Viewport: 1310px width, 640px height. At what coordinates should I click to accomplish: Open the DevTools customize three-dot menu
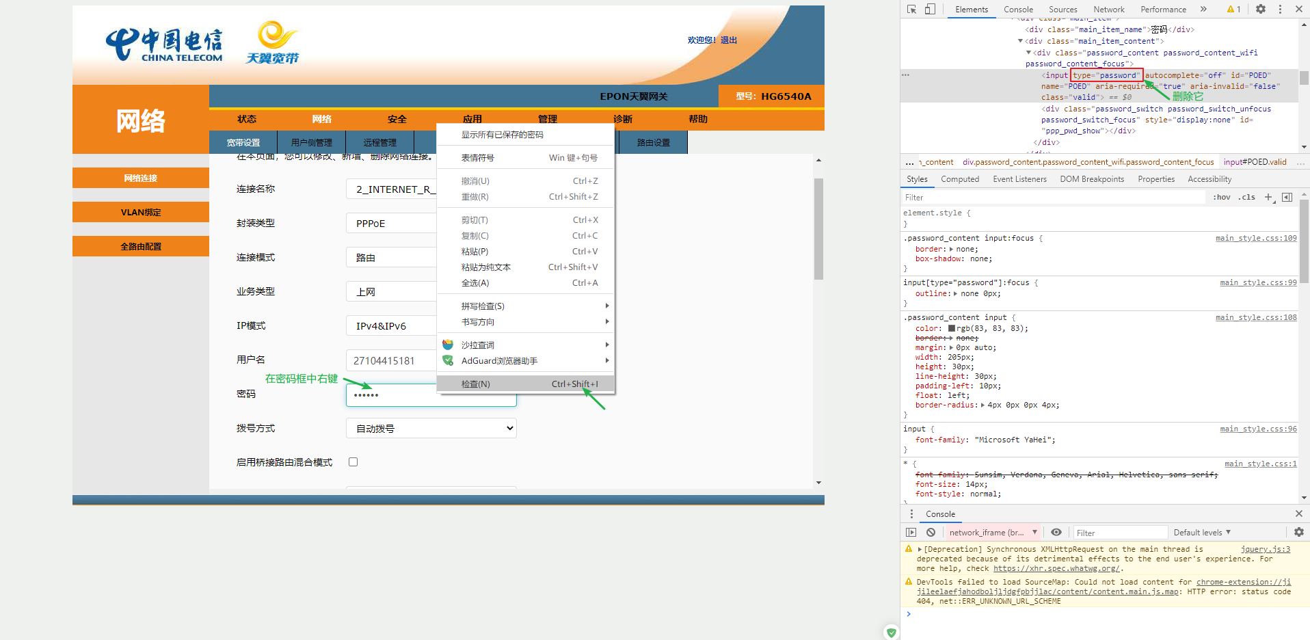1281,10
